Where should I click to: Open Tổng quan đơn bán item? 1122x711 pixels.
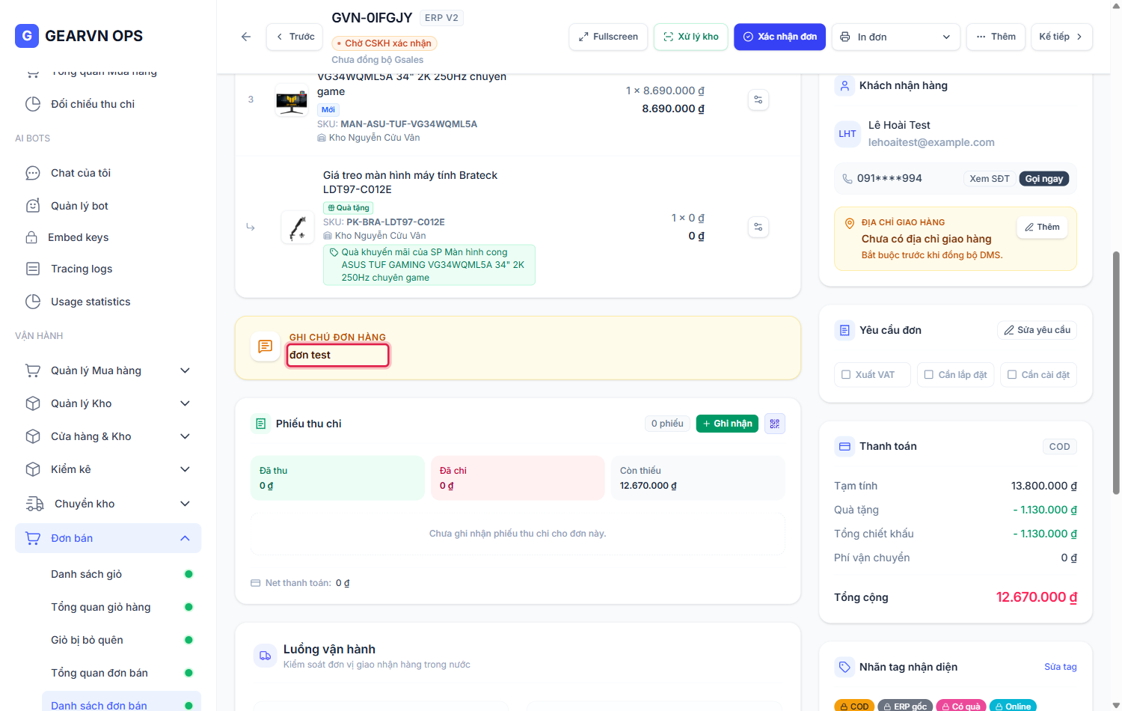tap(121, 673)
